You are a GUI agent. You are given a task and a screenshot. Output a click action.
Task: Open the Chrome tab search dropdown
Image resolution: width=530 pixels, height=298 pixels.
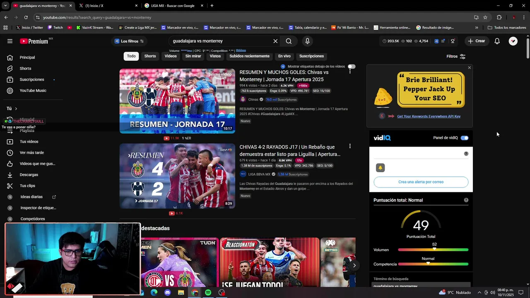5,6
